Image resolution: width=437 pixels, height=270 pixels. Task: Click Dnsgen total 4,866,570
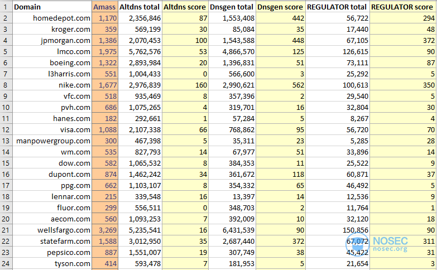232,51
